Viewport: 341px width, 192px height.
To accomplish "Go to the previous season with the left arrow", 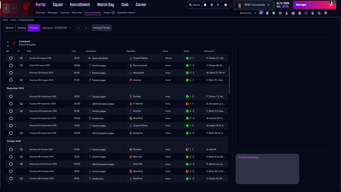I will pyautogui.click(x=78, y=28).
